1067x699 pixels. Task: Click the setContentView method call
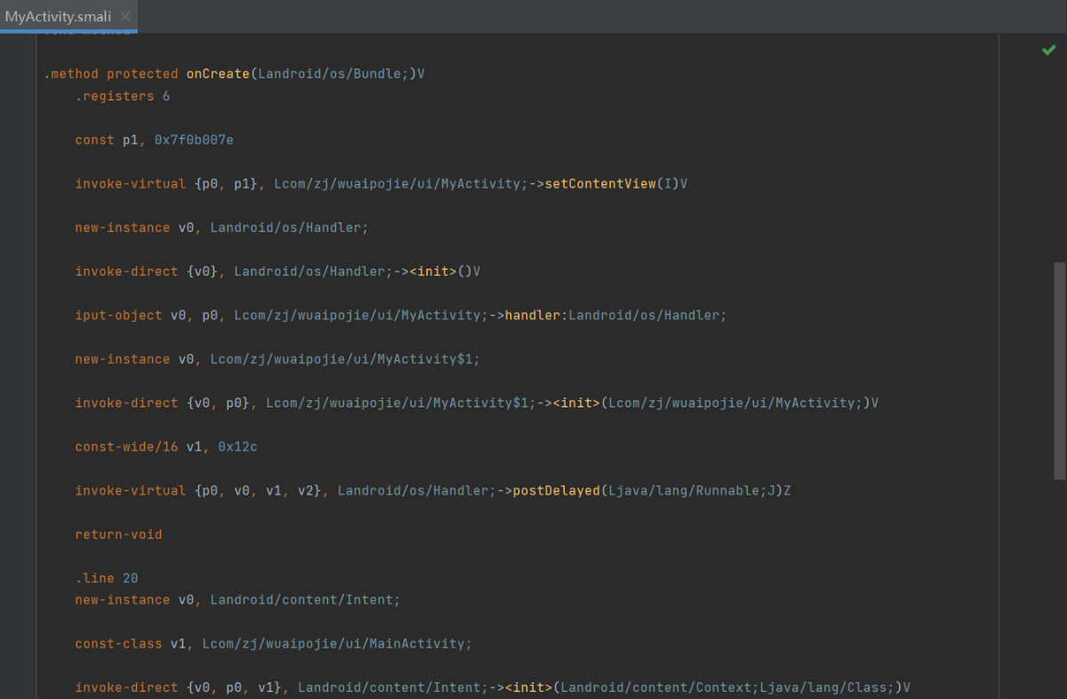click(x=598, y=184)
